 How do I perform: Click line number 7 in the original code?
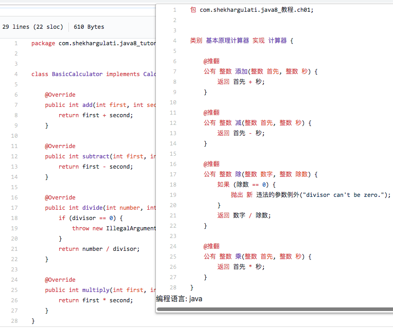[16, 105]
